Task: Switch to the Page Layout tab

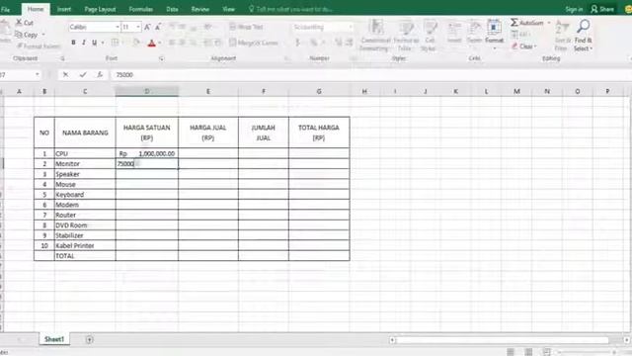Action: point(100,9)
